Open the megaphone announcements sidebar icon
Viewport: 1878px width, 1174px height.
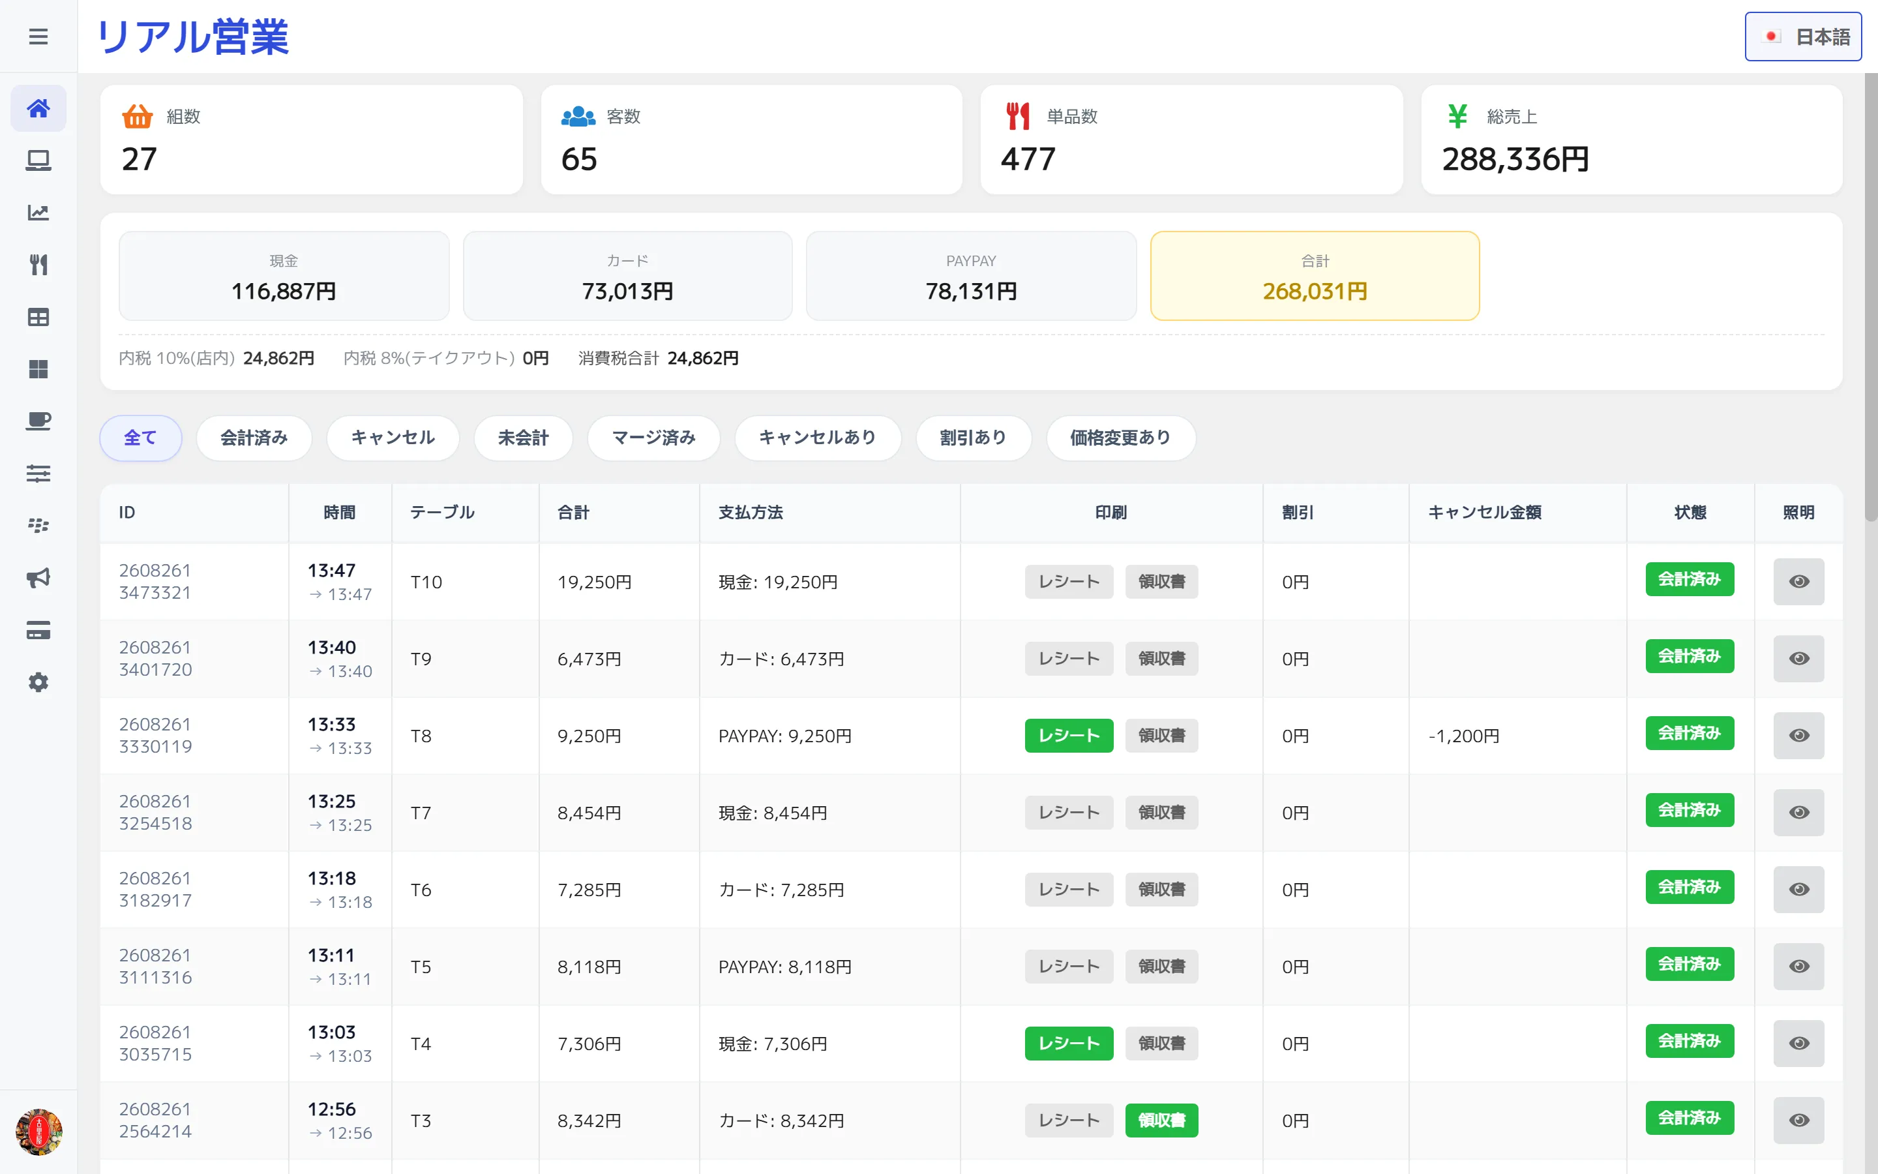pos(38,578)
